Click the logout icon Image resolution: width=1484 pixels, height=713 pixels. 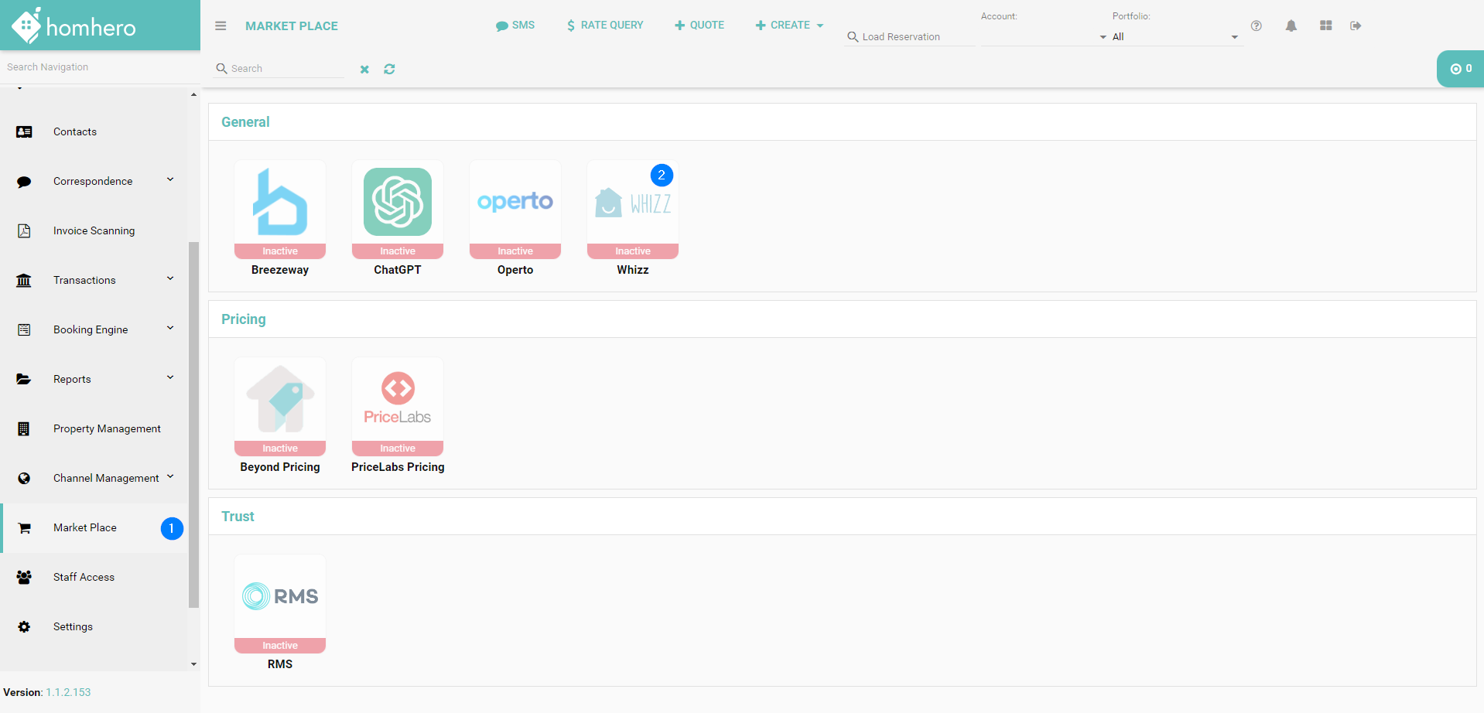click(1356, 26)
